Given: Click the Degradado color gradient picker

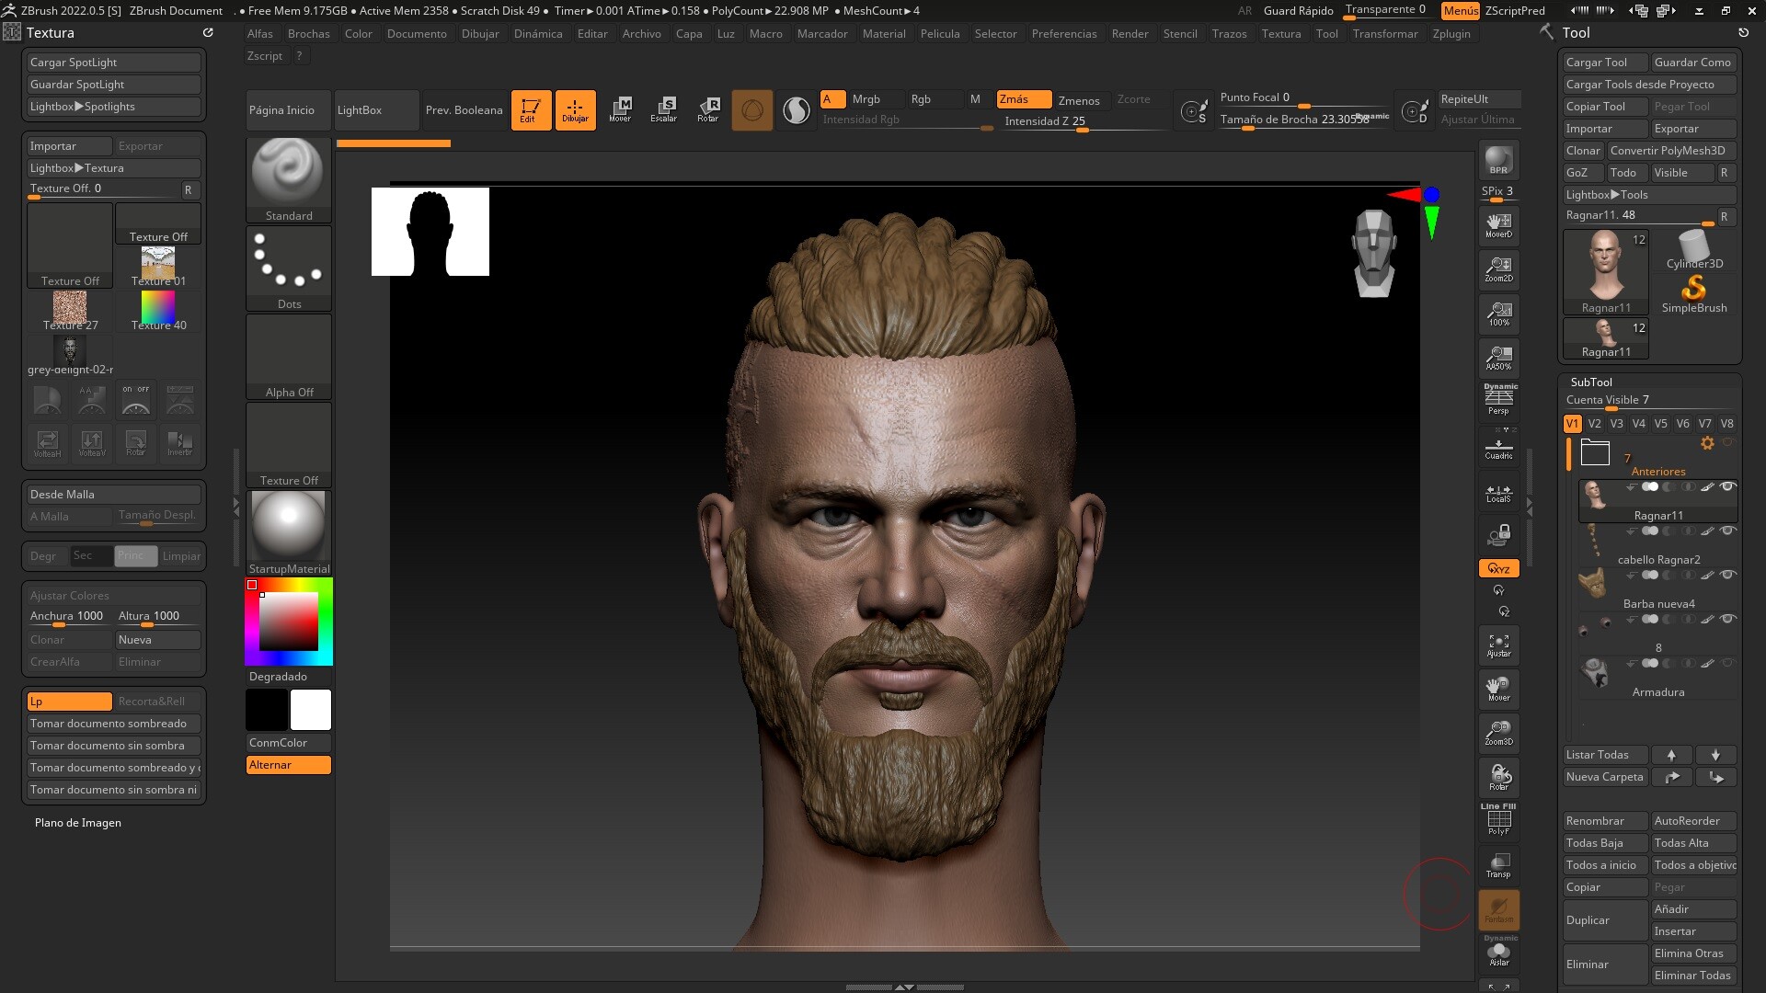Looking at the screenshot, I should point(288,621).
